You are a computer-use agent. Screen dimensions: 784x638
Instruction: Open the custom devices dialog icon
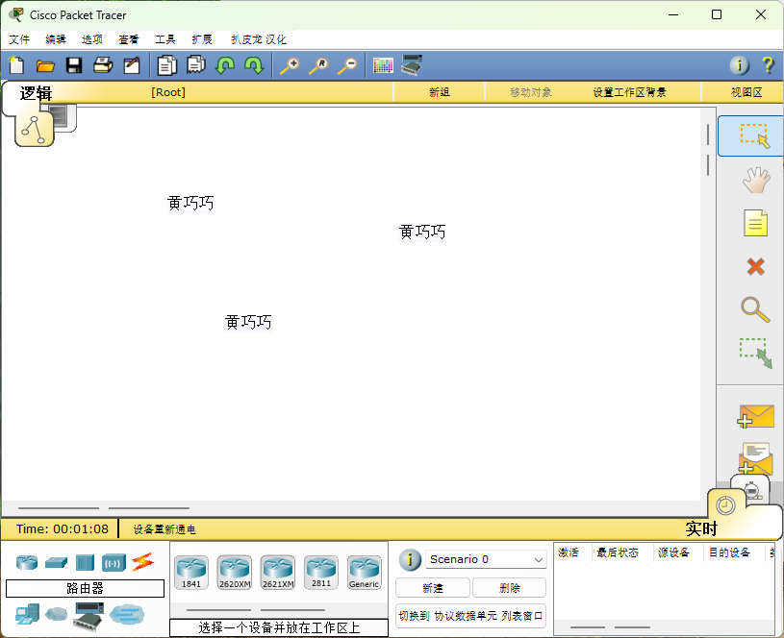click(412, 65)
